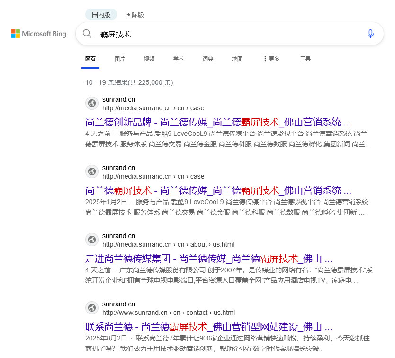Click the Microsoft Bing logo

39,34
